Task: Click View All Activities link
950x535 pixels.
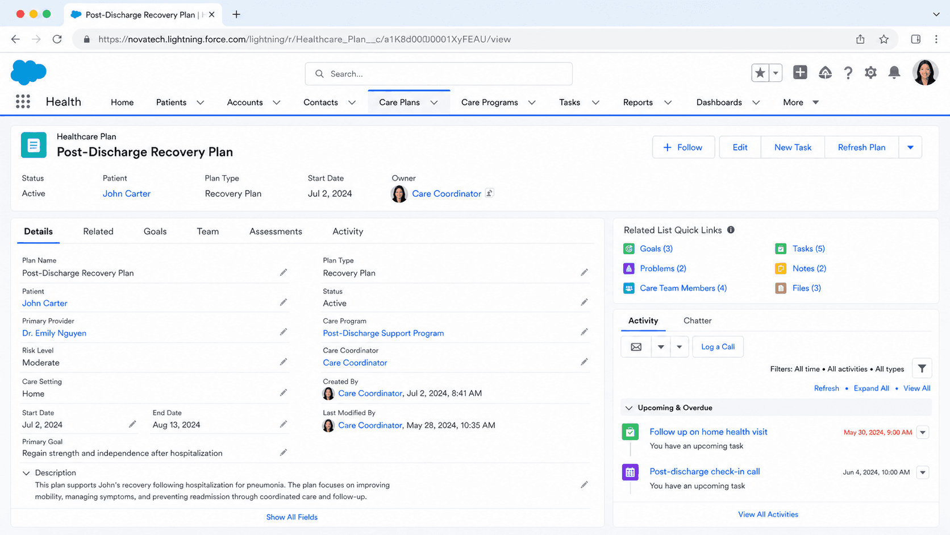Action: pos(768,515)
